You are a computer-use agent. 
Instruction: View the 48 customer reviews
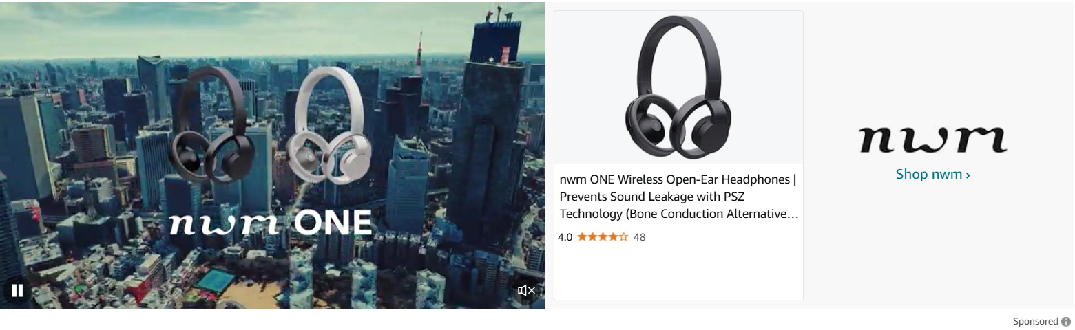pos(639,237)
